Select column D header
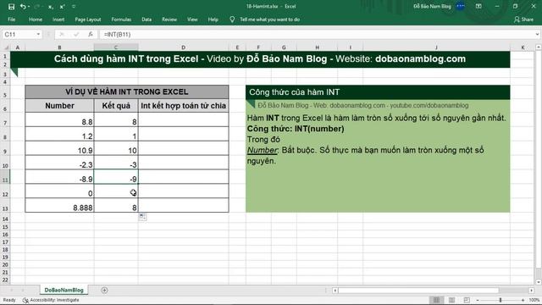The width and height of the screenshot is (542, 305). (x=183, y=47)
